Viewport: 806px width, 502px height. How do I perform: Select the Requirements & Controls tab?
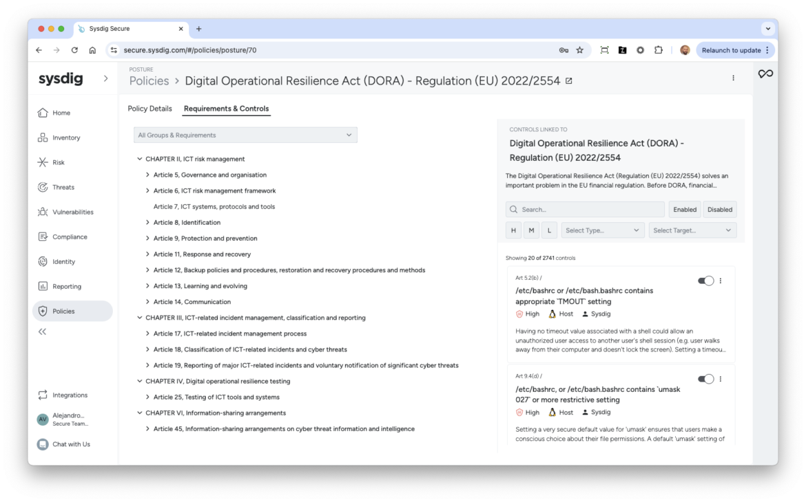[x=226, y=109]
